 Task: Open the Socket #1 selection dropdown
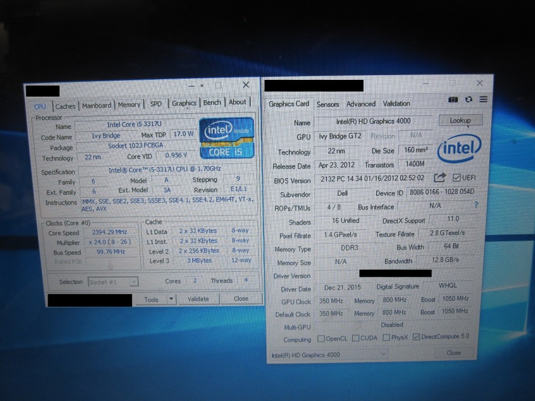[113, 282]
